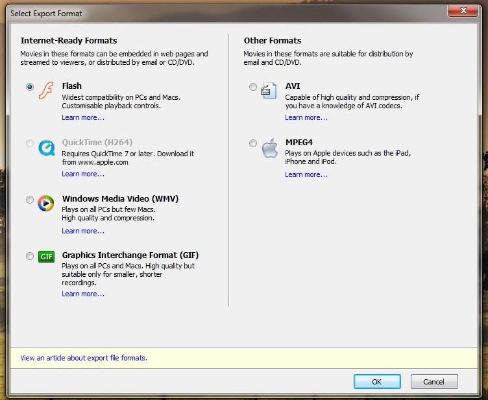Select the QuickTime (H264) radio button
Screen dimensions: 488x400
click(30, 143)
